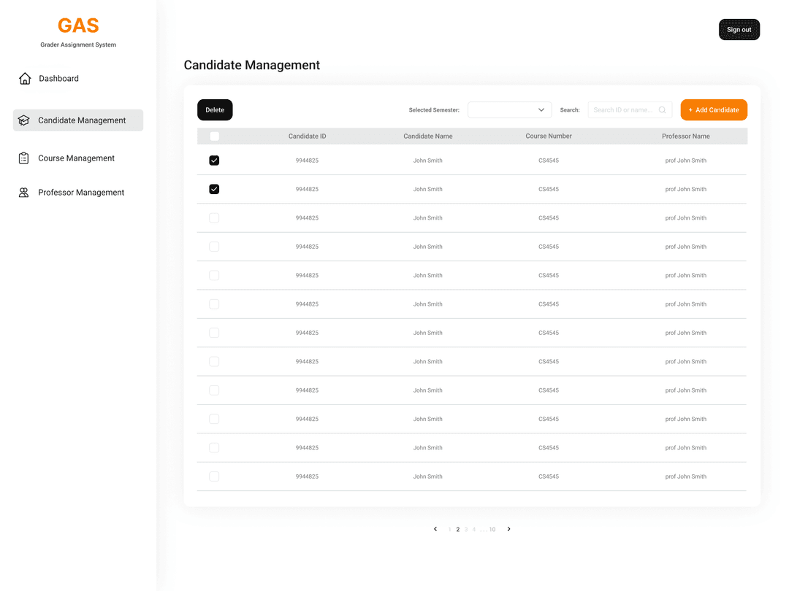The width and height of the screenshot is (789, 591).
Task: Switch to Professor Management section
Action: click(81, 192)
